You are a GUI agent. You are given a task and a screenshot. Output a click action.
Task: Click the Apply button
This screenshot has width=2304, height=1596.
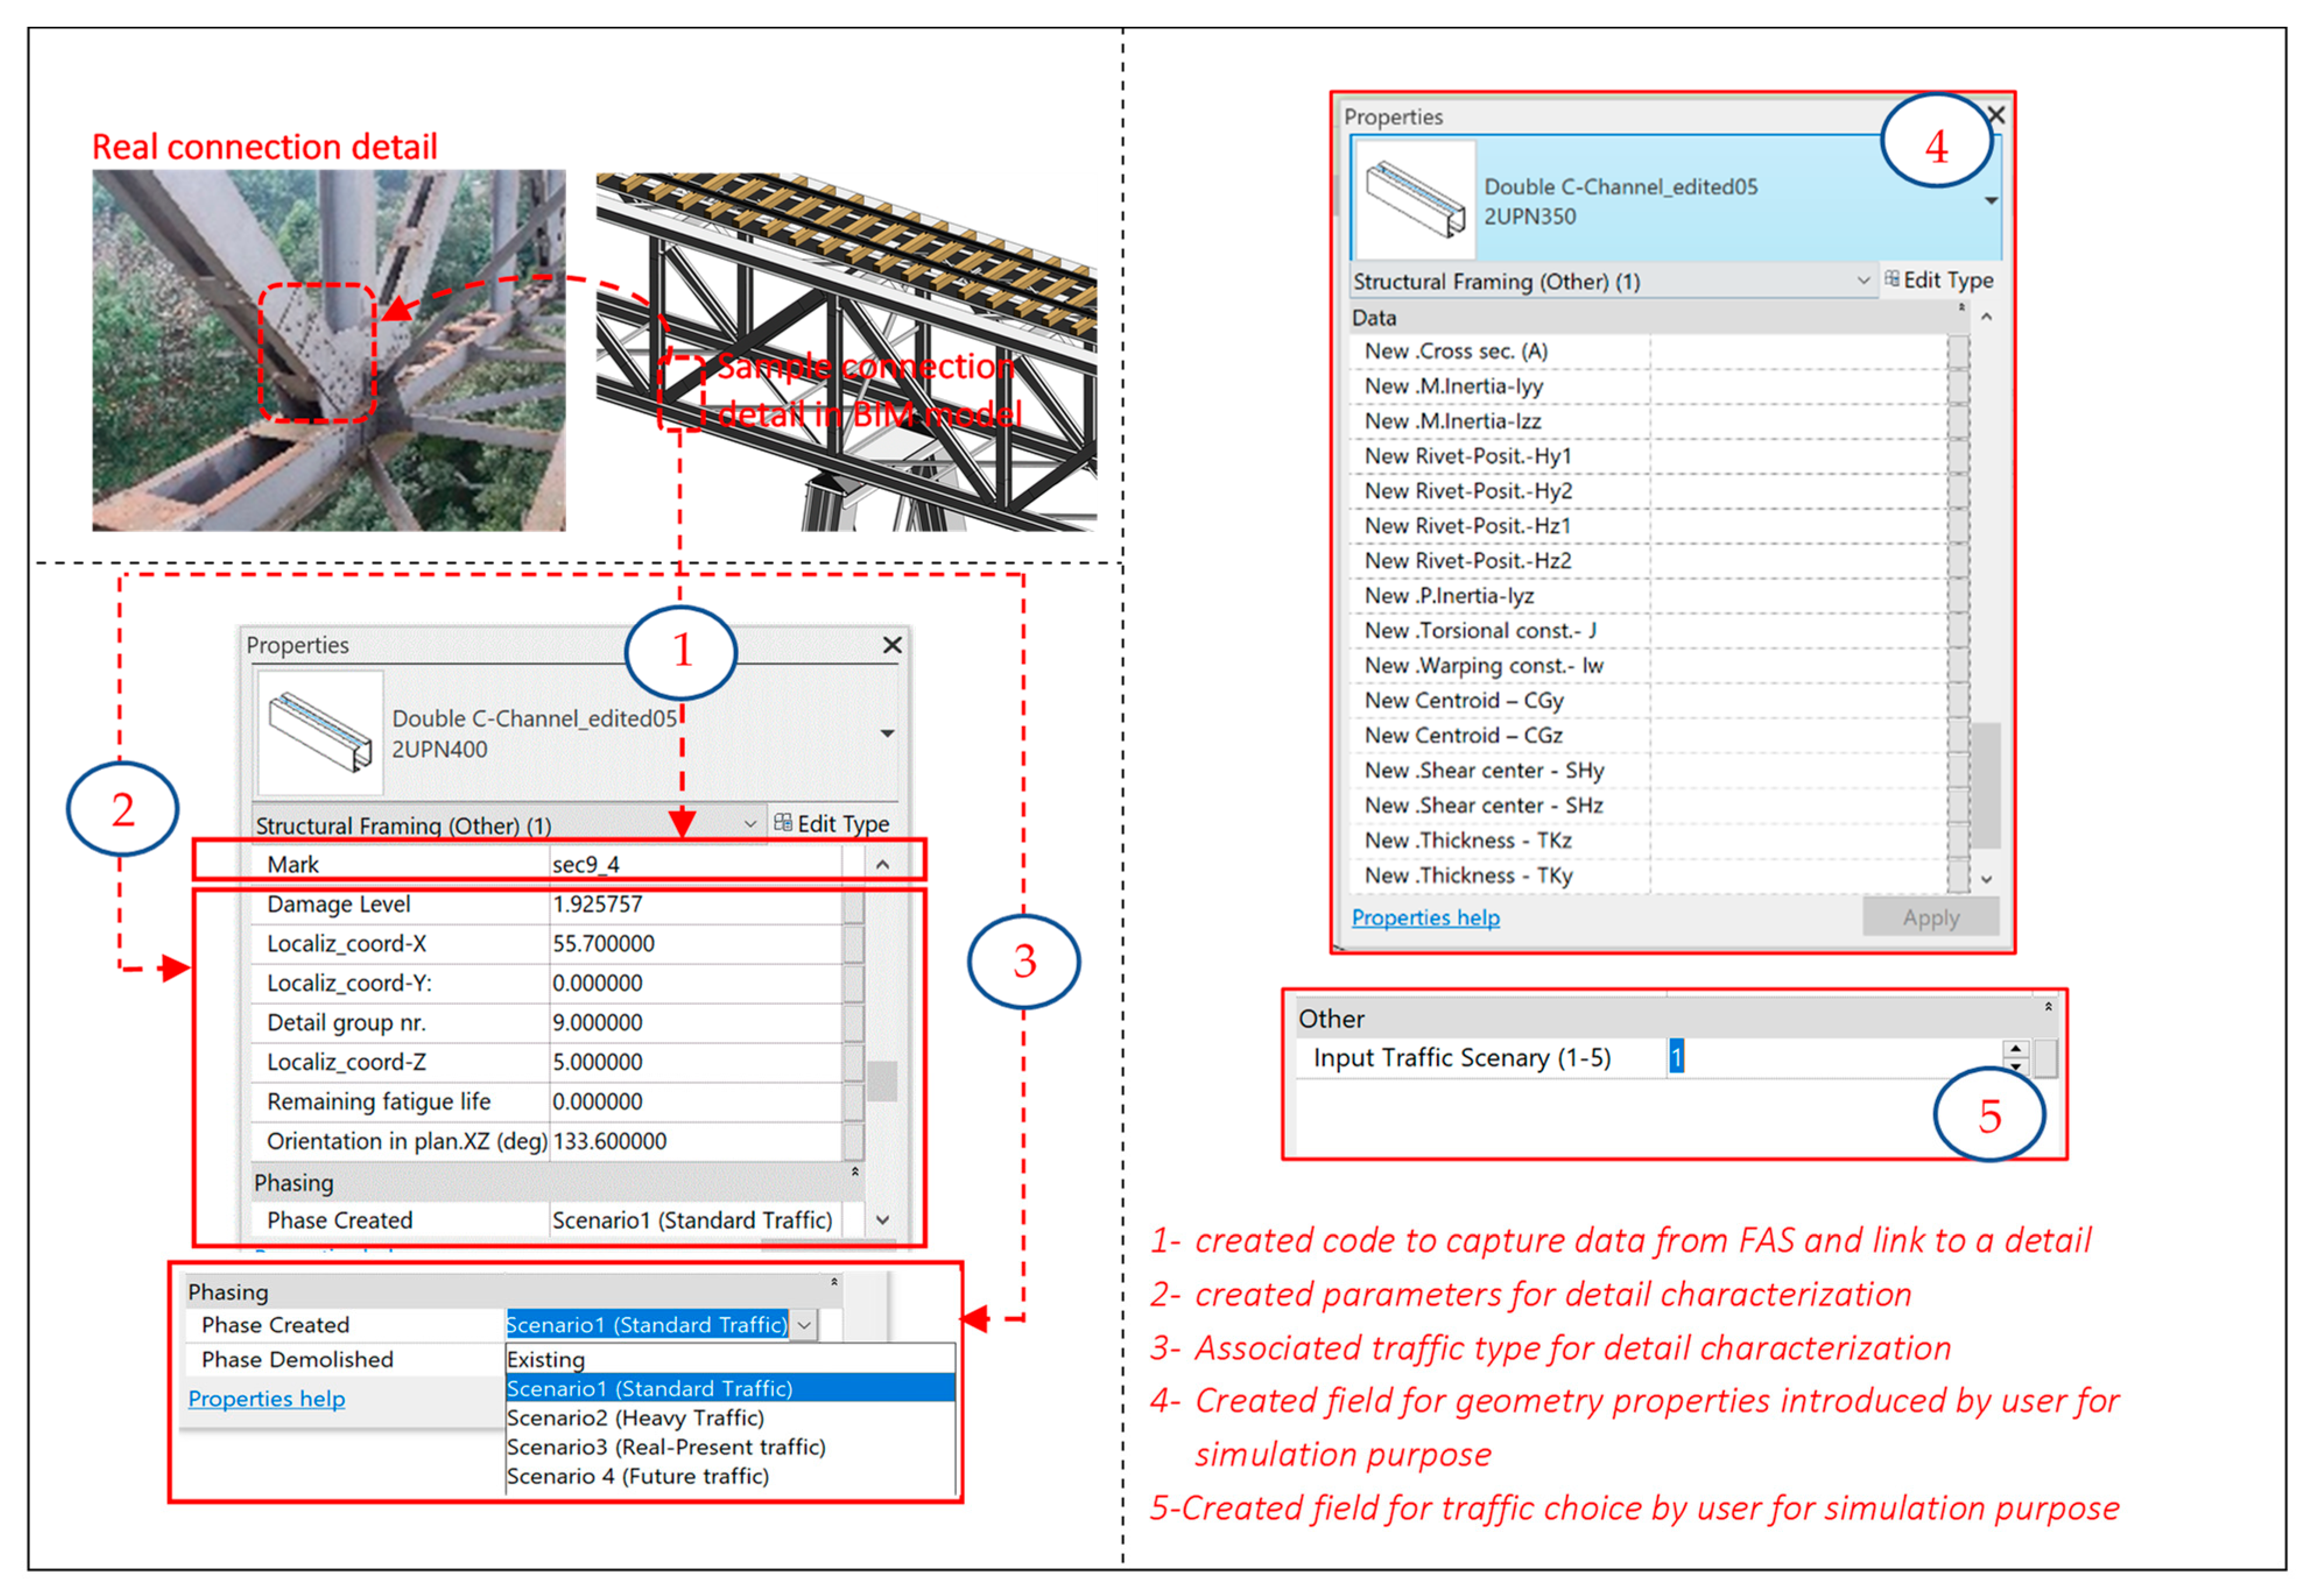pyautogui.click(x=1930, y=918)
